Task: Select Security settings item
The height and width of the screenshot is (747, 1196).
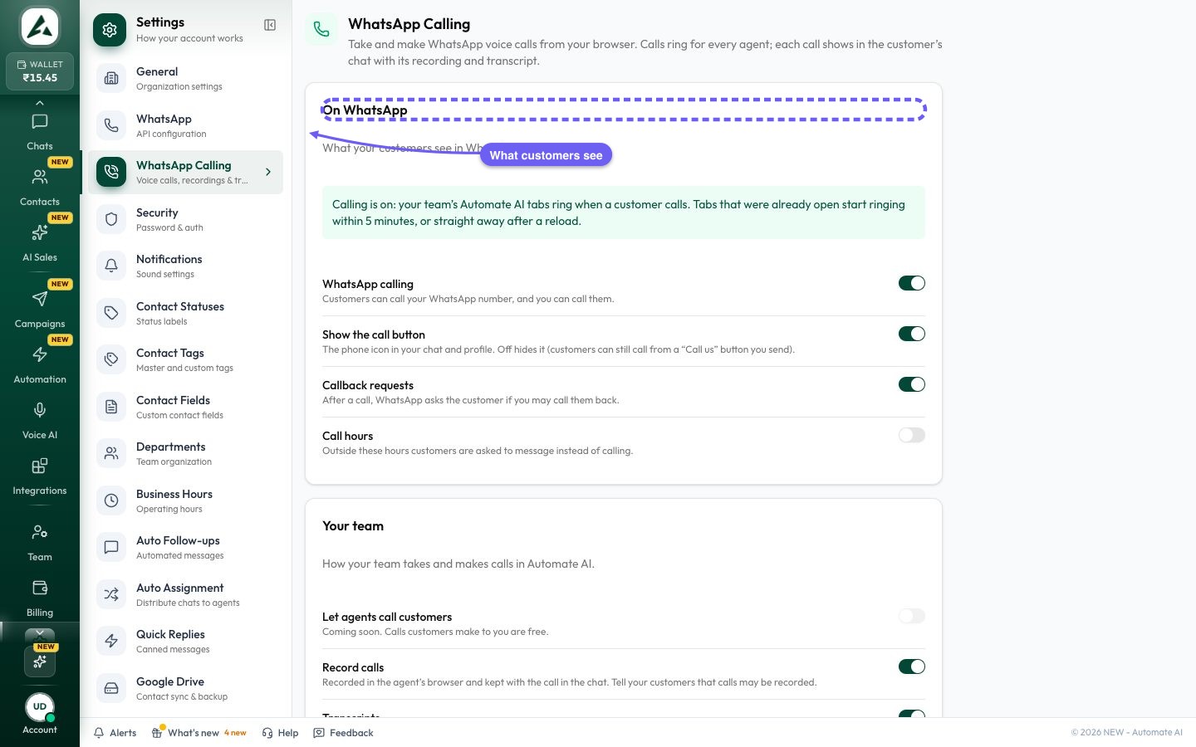Action: pos(185,219)
